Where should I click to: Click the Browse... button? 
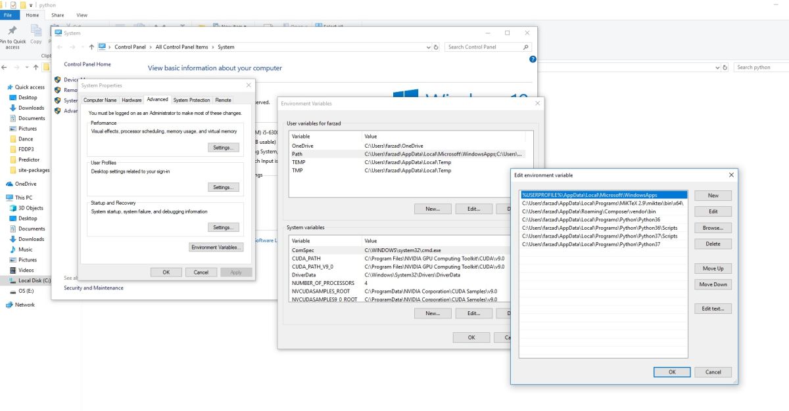point(713,228)
